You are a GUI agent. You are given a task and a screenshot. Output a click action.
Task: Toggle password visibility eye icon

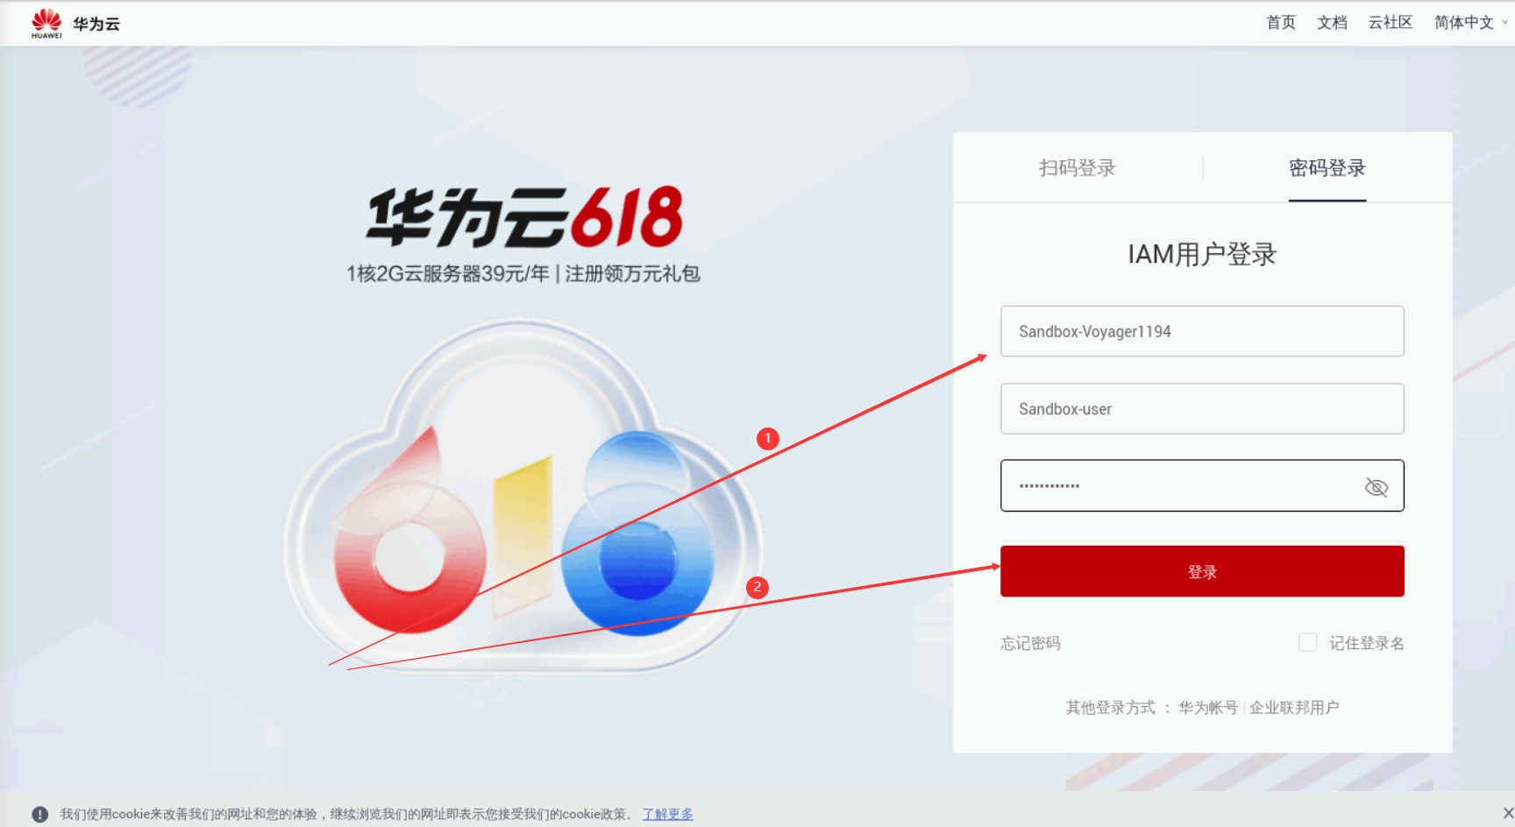[x=1376, y=487]
